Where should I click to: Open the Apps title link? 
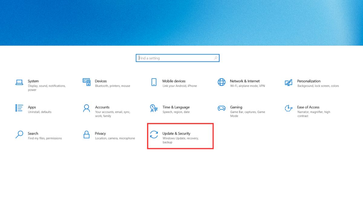[x=32, y=107]
